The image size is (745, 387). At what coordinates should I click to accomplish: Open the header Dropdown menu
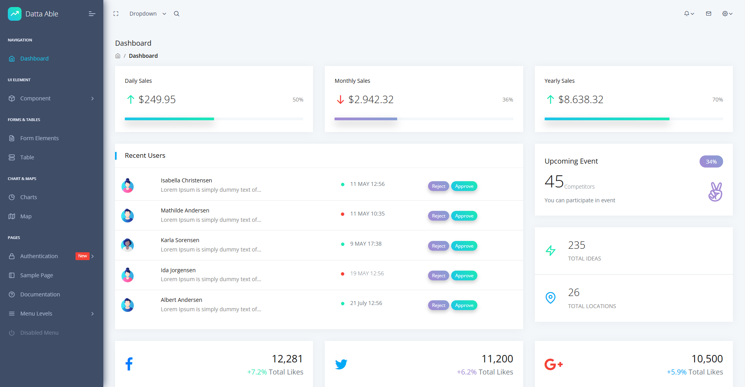[148, 14]
